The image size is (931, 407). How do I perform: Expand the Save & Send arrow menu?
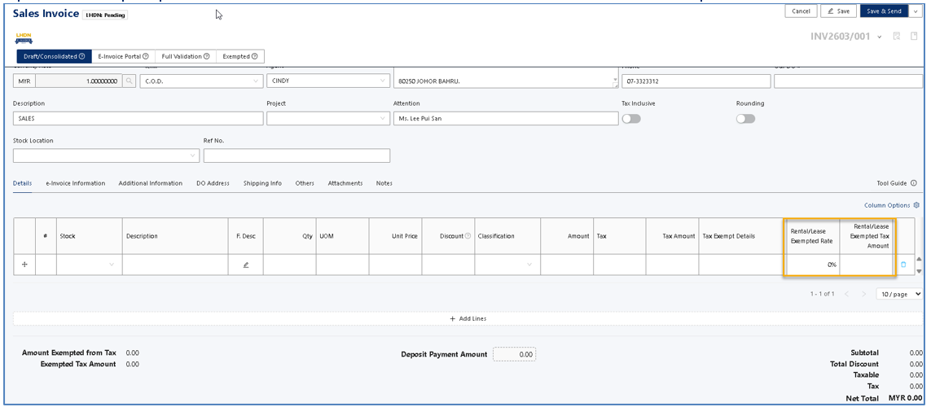coord(917,11)
